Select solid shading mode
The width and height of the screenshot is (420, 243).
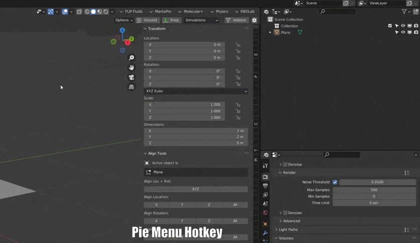coord(93,12)
